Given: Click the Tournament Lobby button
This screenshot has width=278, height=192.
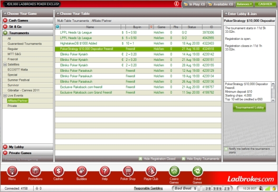Looking at the screenshot, I should 249,107.
